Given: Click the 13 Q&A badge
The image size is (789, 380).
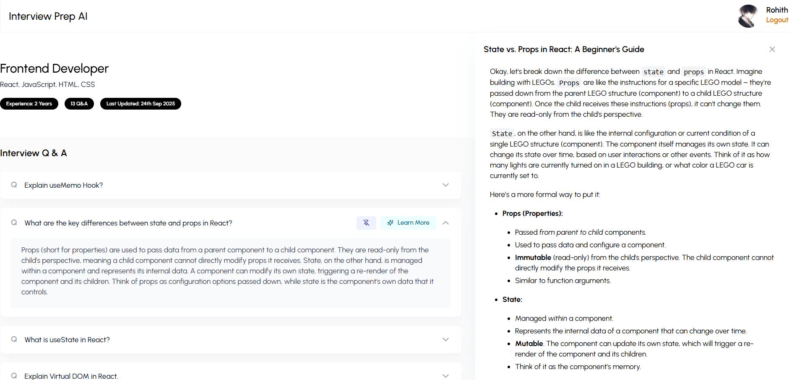Looking at the screenshot, I should 79,104.
